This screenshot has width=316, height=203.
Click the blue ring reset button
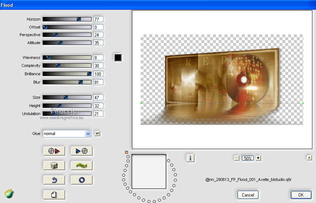click(x=81, y=180)
